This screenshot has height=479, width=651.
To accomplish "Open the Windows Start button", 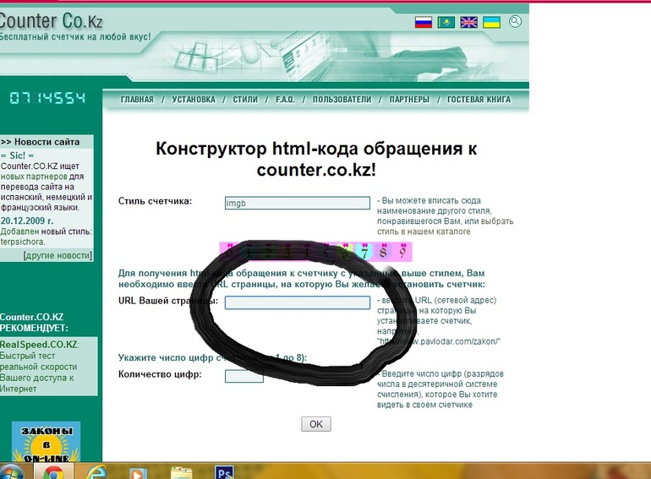I will (x=12, y=471).
